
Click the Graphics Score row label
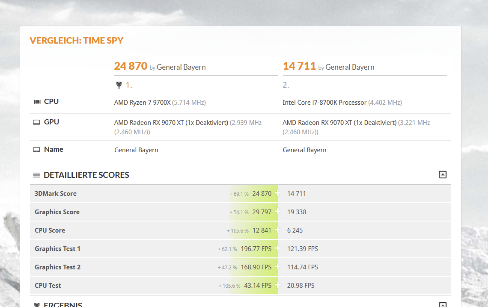[x=57, y=212]
